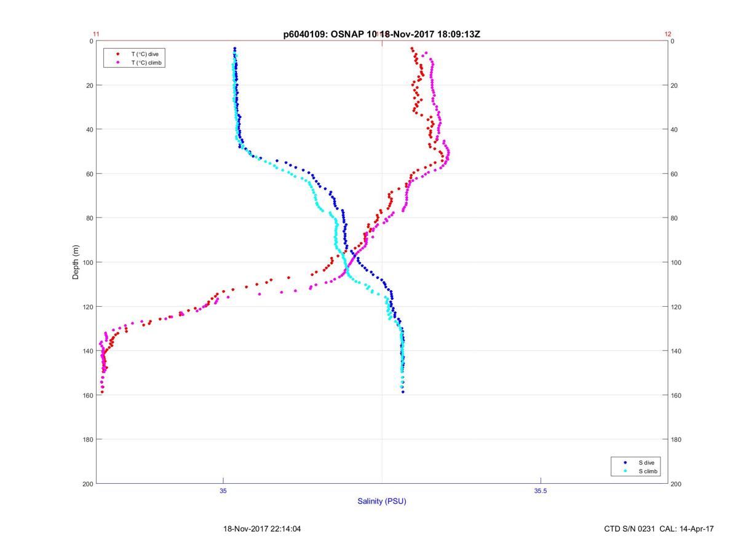This screenshot has height=544, width=738.
Task: Click the left-axis depth tick label 60
Action: coord(89,174)
